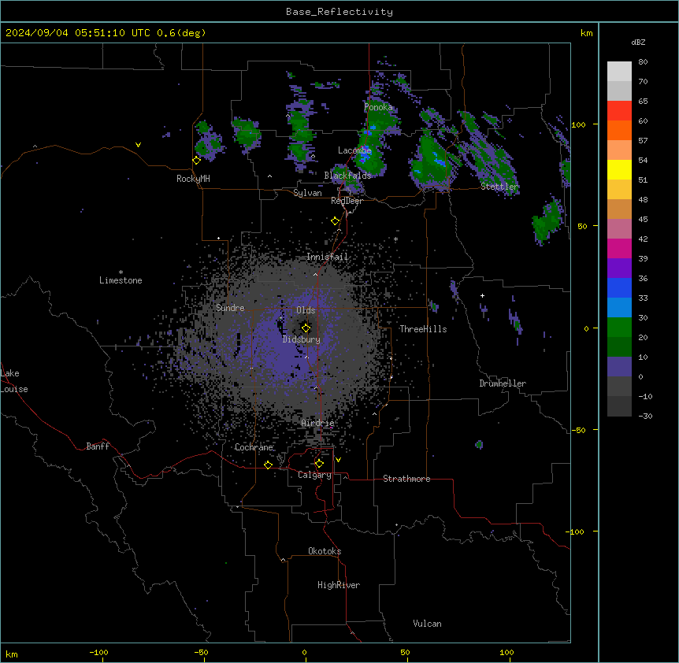Click the -100 tick label on right axis
Screen dimensions: 679x663
576,532
